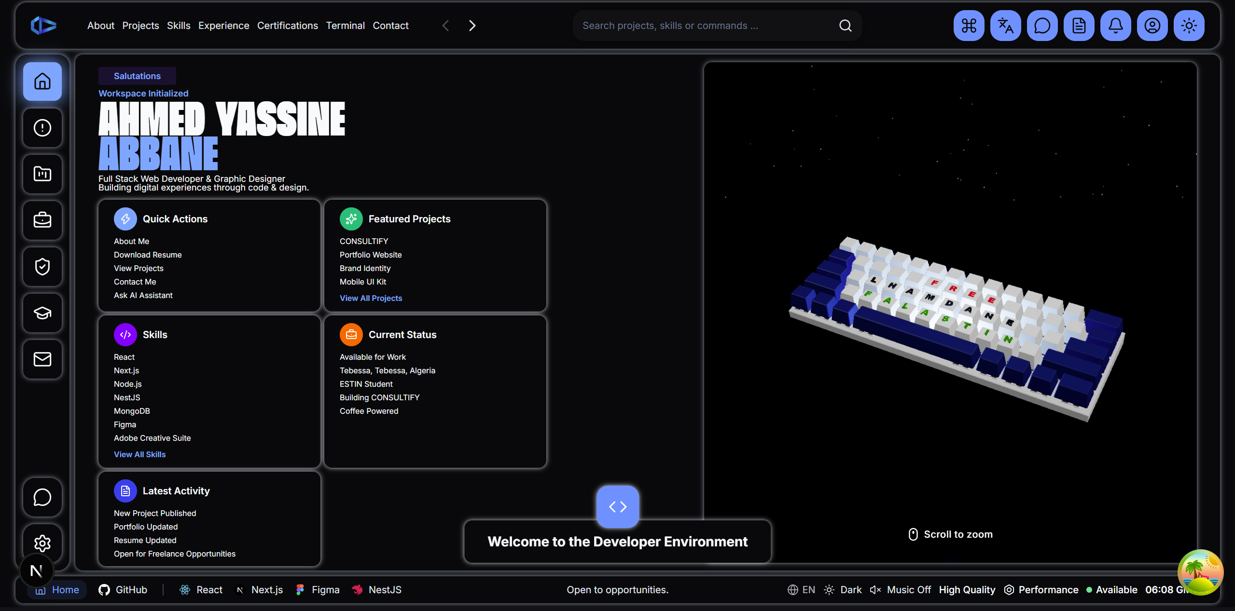Open the Contact mail sidebar icon
Image resolution: width=1235 pixels, height=611 pixels.
pos(42,359)
